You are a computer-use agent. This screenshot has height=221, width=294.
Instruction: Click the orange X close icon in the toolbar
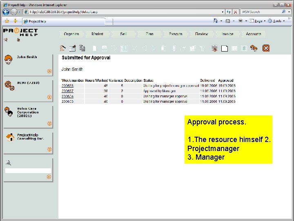tap(266, 48)
